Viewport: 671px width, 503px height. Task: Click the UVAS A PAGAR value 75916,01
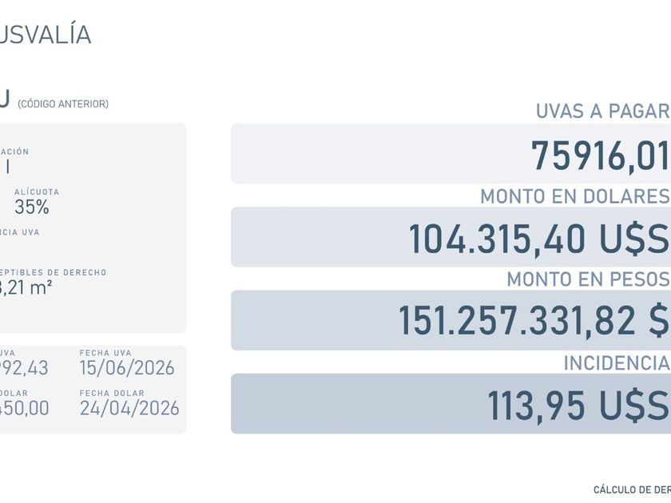click(601, 156)
